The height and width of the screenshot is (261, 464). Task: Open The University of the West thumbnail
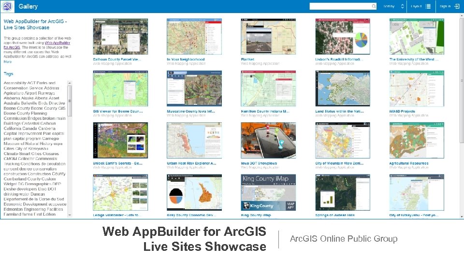[x=417, y=36]
